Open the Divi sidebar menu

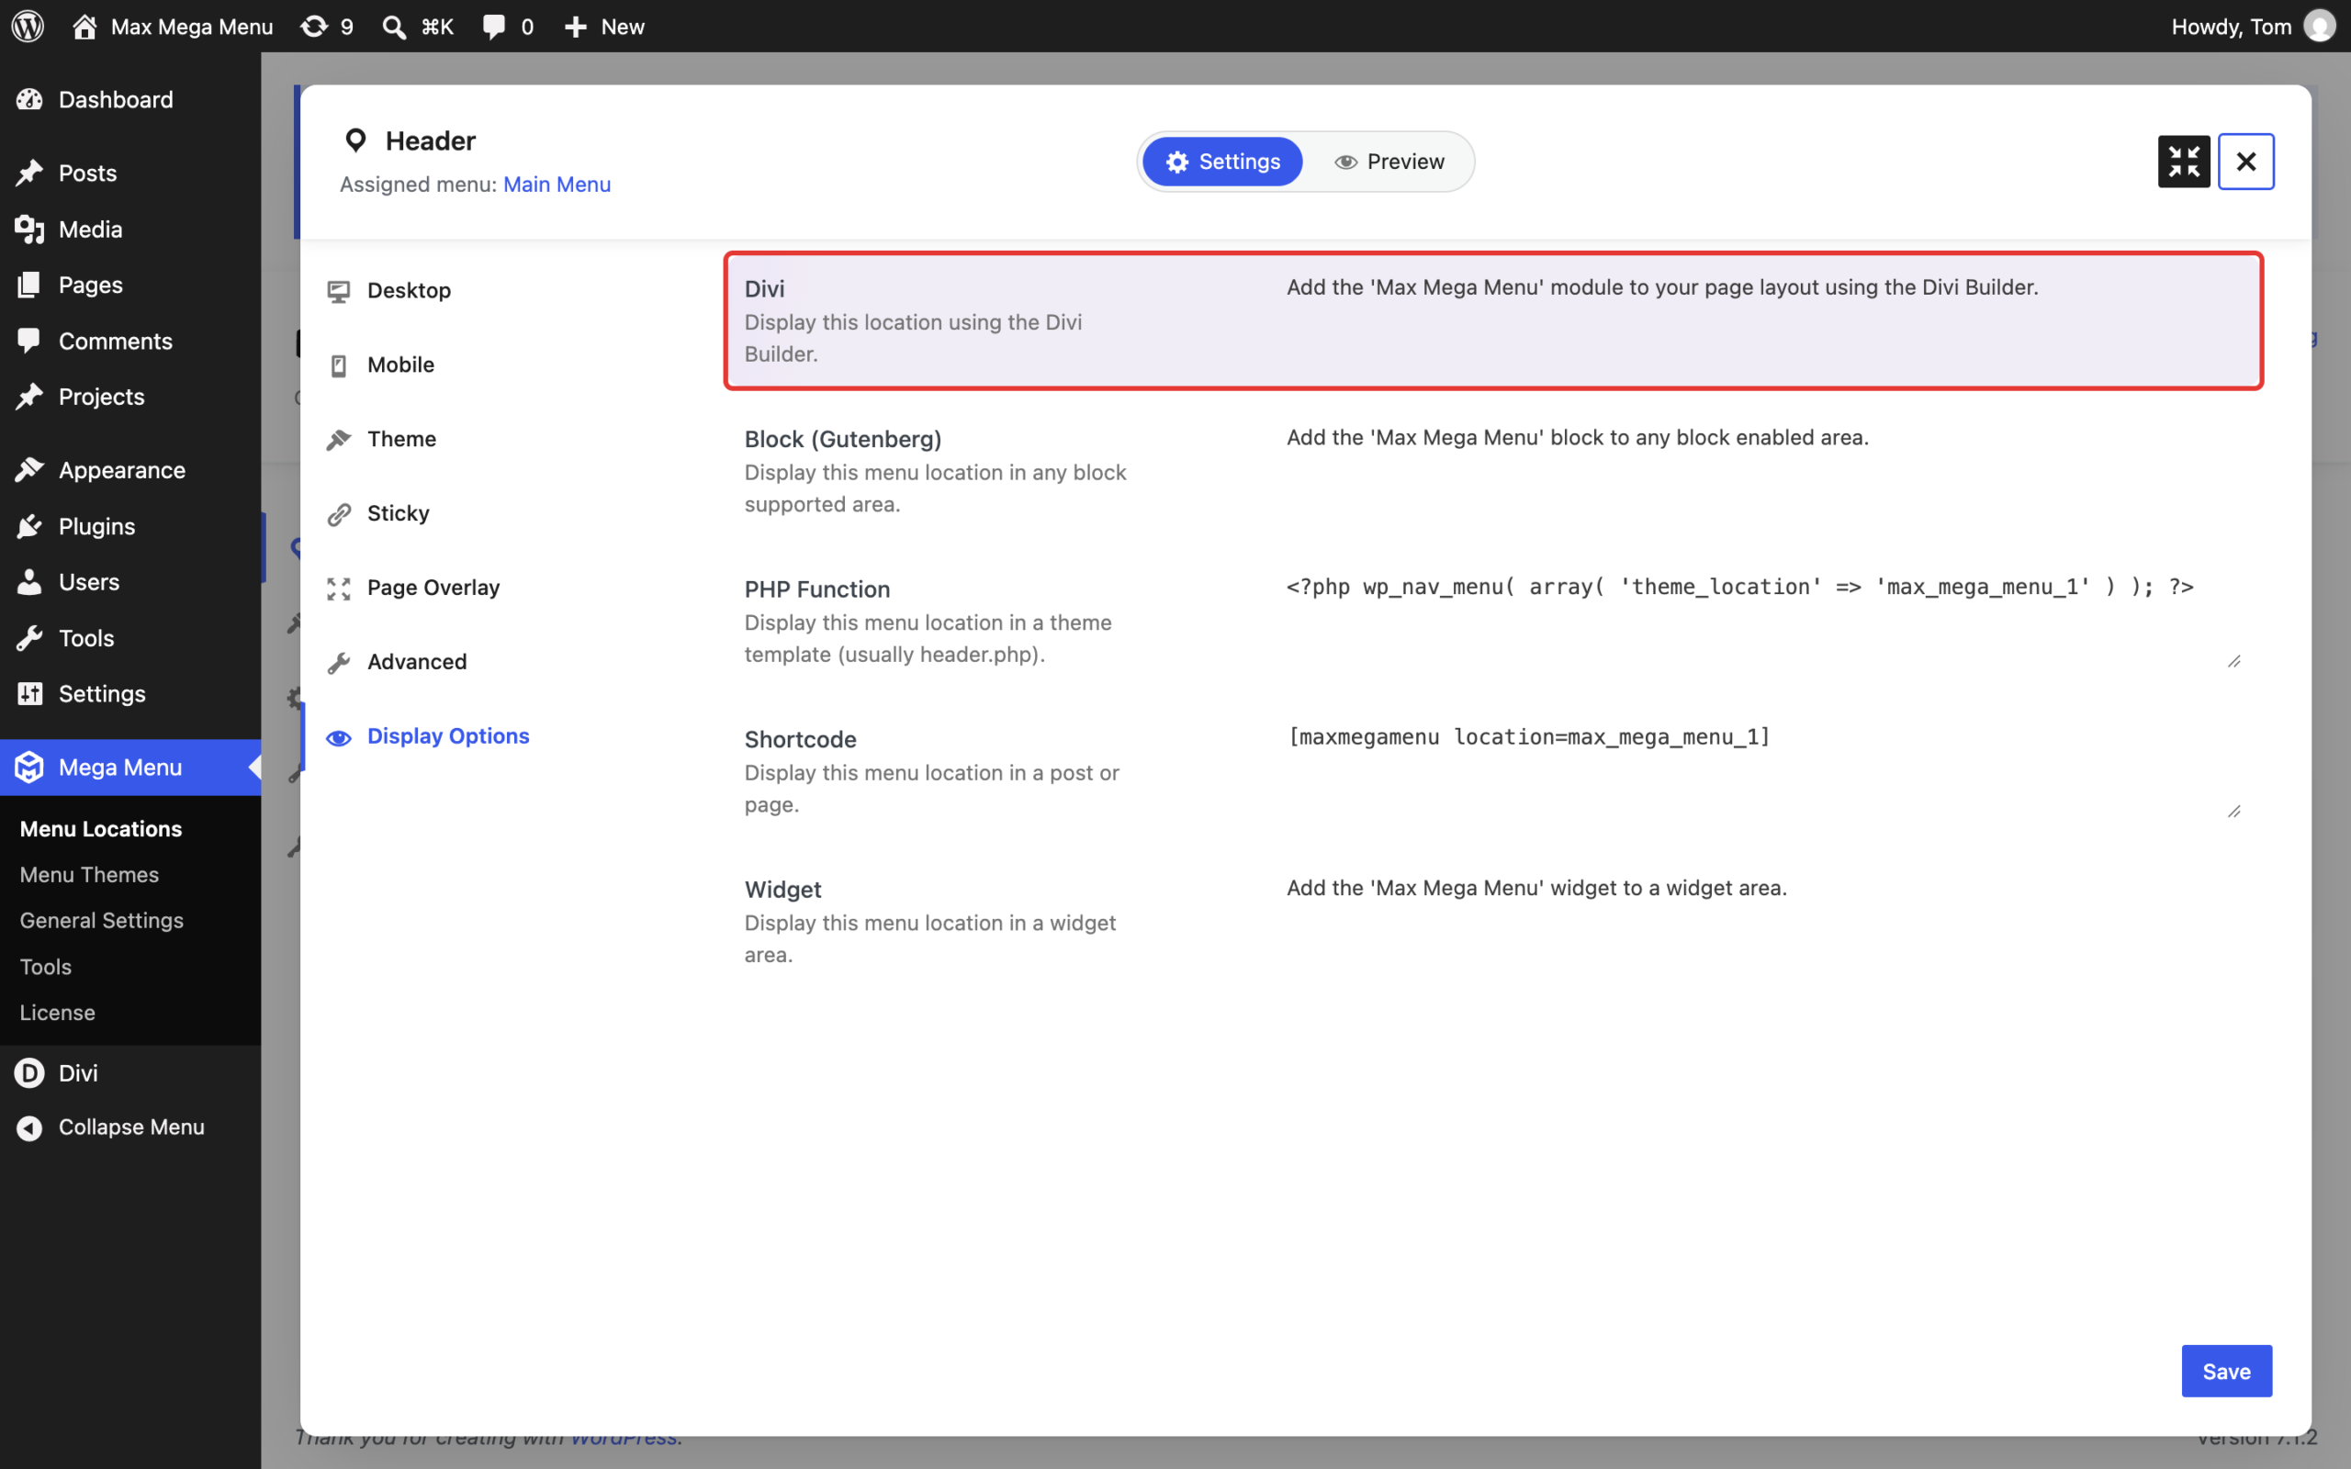pyautogui.click(x=130, y=1072)
